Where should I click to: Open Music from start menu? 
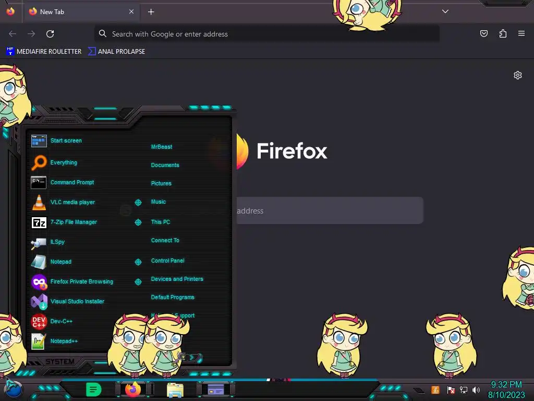tap(159, 202)
